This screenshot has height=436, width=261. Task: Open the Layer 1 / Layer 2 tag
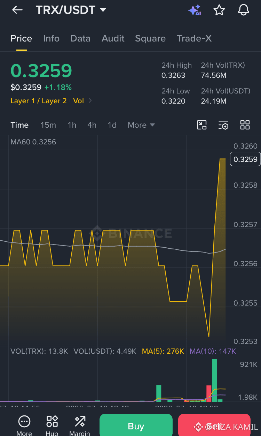pyautogui.click(x=39, y=101)
